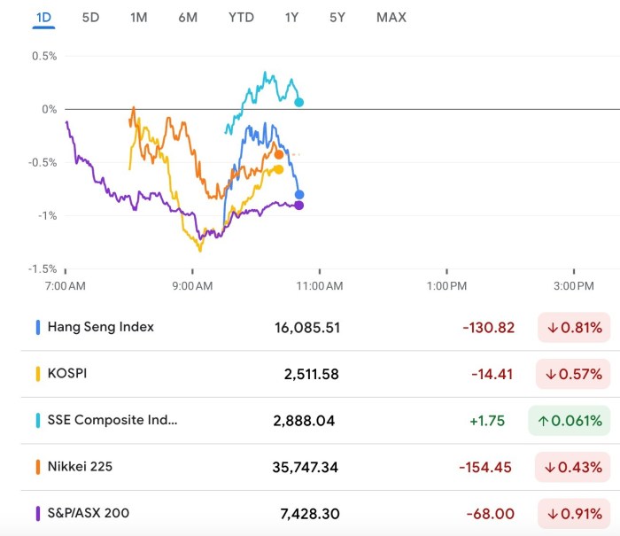Click the Nikkei price 35,747.34

(x=306, y=467)
